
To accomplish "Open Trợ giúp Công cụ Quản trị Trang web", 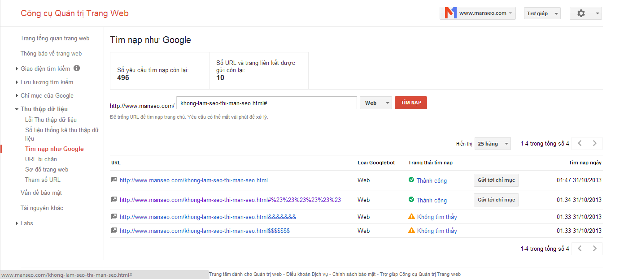I will 420,274.
